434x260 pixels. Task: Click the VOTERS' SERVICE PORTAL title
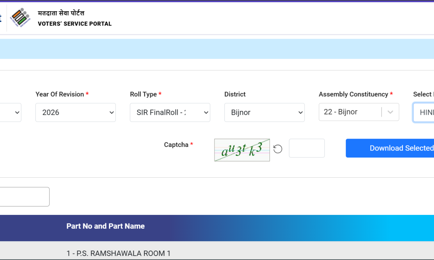[x=75, y=24]
